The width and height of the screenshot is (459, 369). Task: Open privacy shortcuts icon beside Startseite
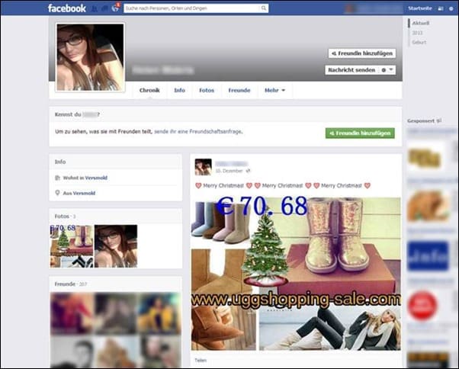point(441,8)
